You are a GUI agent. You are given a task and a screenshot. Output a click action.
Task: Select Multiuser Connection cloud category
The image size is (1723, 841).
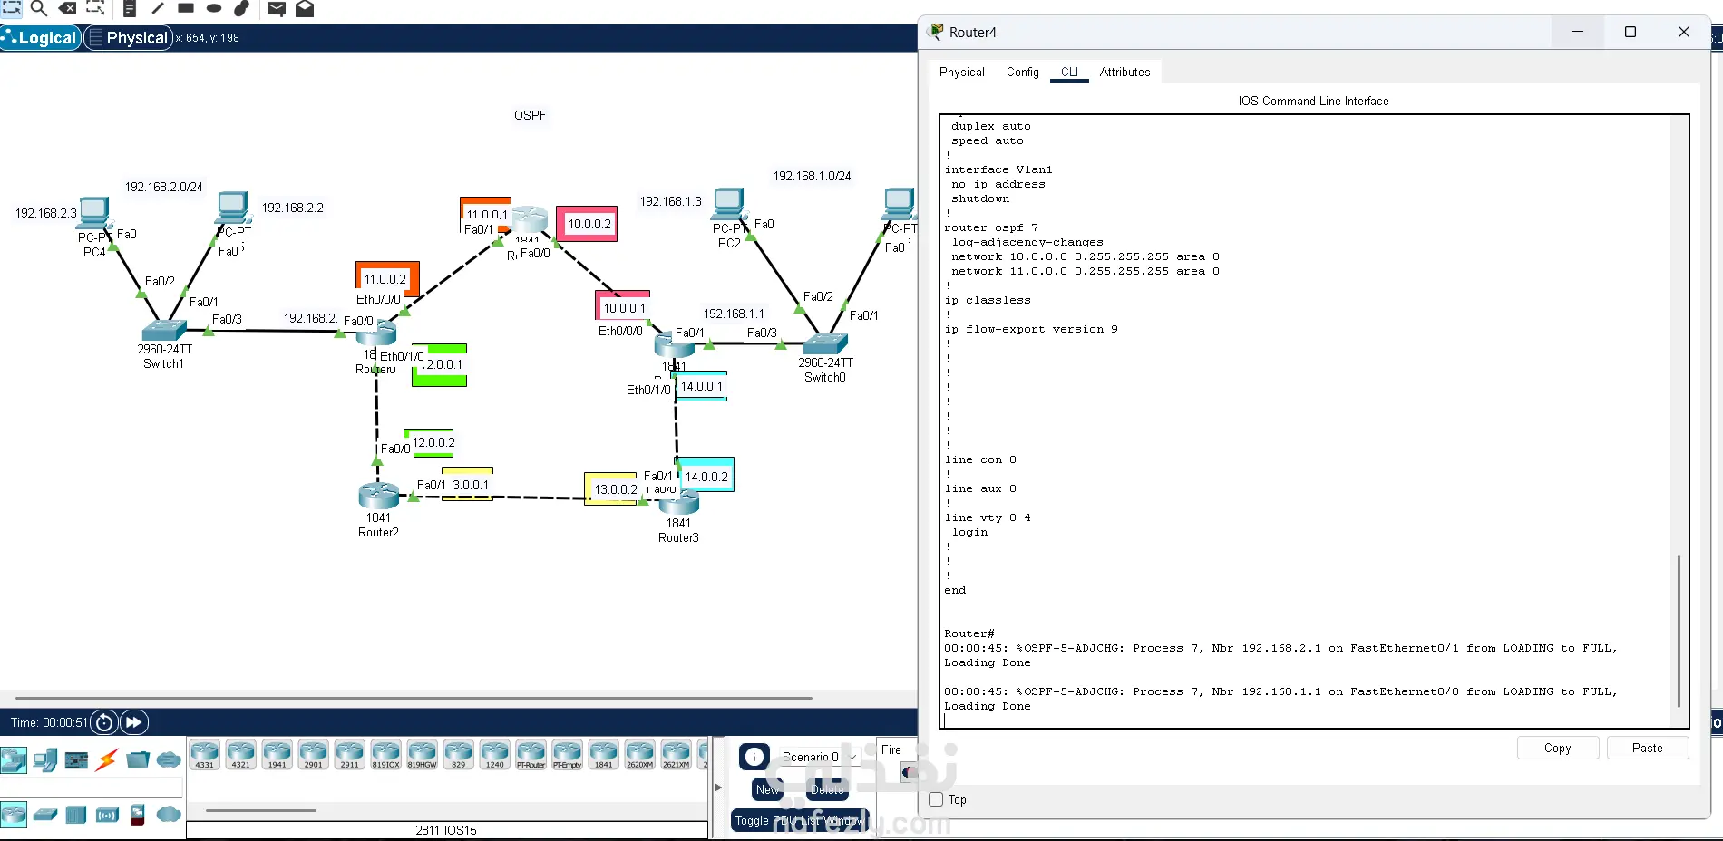pos(169,759)
